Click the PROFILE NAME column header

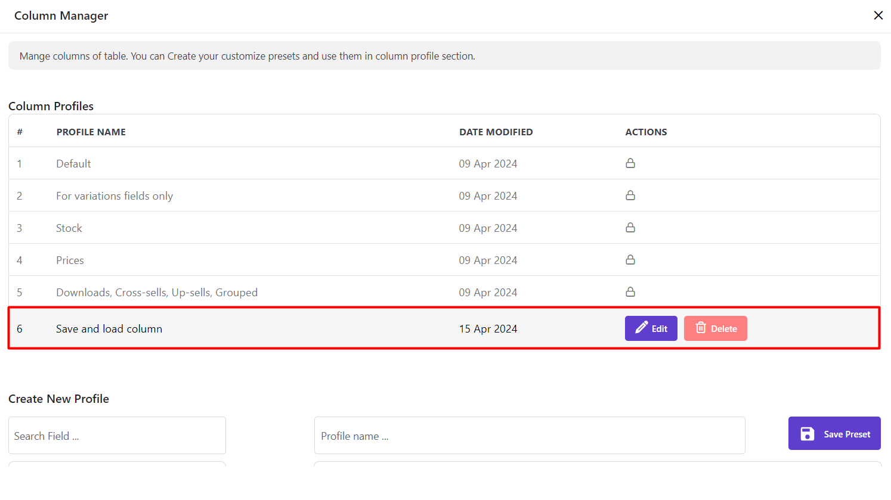pyautogui.click(x=91, y=132)
